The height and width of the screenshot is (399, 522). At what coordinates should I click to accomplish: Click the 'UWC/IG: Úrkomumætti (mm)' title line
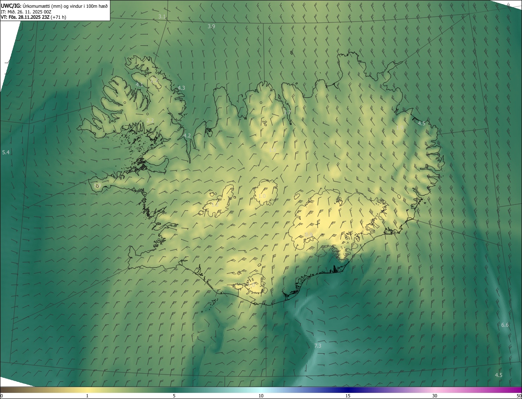click(54, 6)
